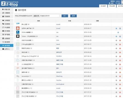
Task: Open 分类管理 in the sidebar
Action: click(x=7, y=20)
